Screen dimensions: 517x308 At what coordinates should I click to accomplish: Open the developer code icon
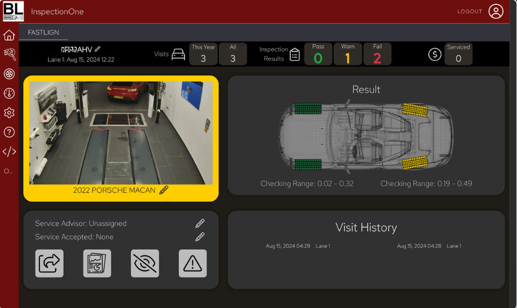[x=9, y=152]
